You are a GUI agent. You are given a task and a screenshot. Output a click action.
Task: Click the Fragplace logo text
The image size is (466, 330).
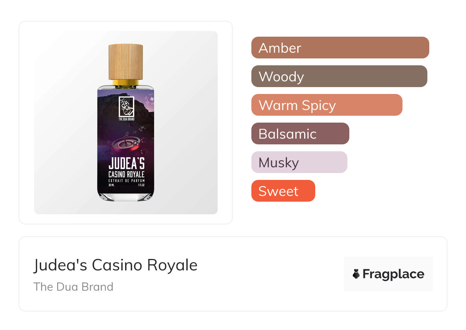click(x=393, y=274)
